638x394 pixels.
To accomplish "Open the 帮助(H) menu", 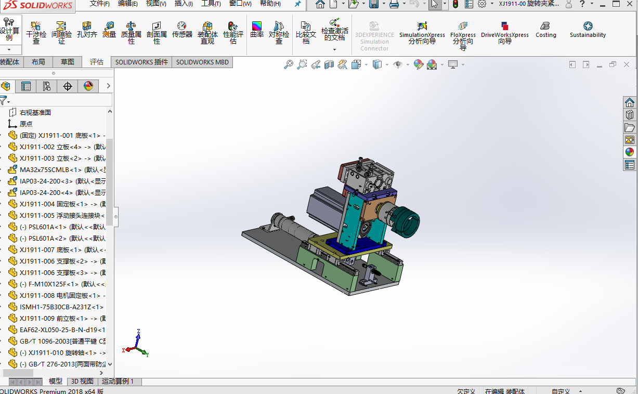I will tap(270, 4).
